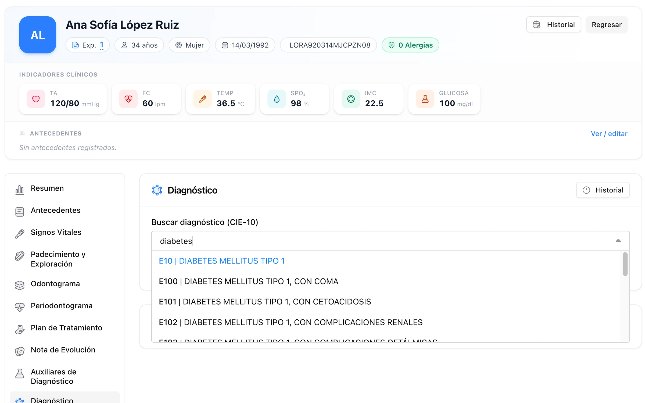Click the Periodontograma heartbeat icon
This screenshot has height=403, width=645.
tap(20, 307)
